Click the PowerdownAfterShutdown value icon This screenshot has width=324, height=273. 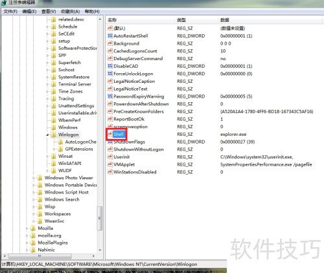[x=110, y=104]
